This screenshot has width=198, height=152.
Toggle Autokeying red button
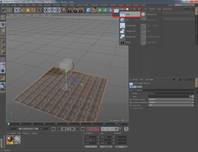(x=93, y=129)
